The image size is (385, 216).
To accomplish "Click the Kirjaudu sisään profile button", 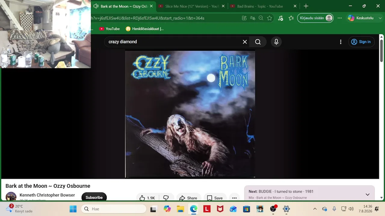I will point(315,18).
